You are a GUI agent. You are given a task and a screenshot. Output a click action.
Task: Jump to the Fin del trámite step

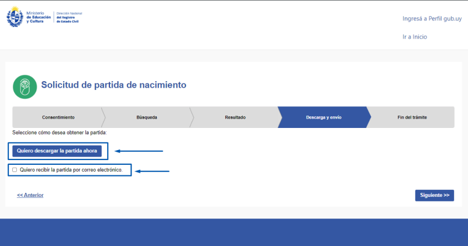(x=412, y=117)
